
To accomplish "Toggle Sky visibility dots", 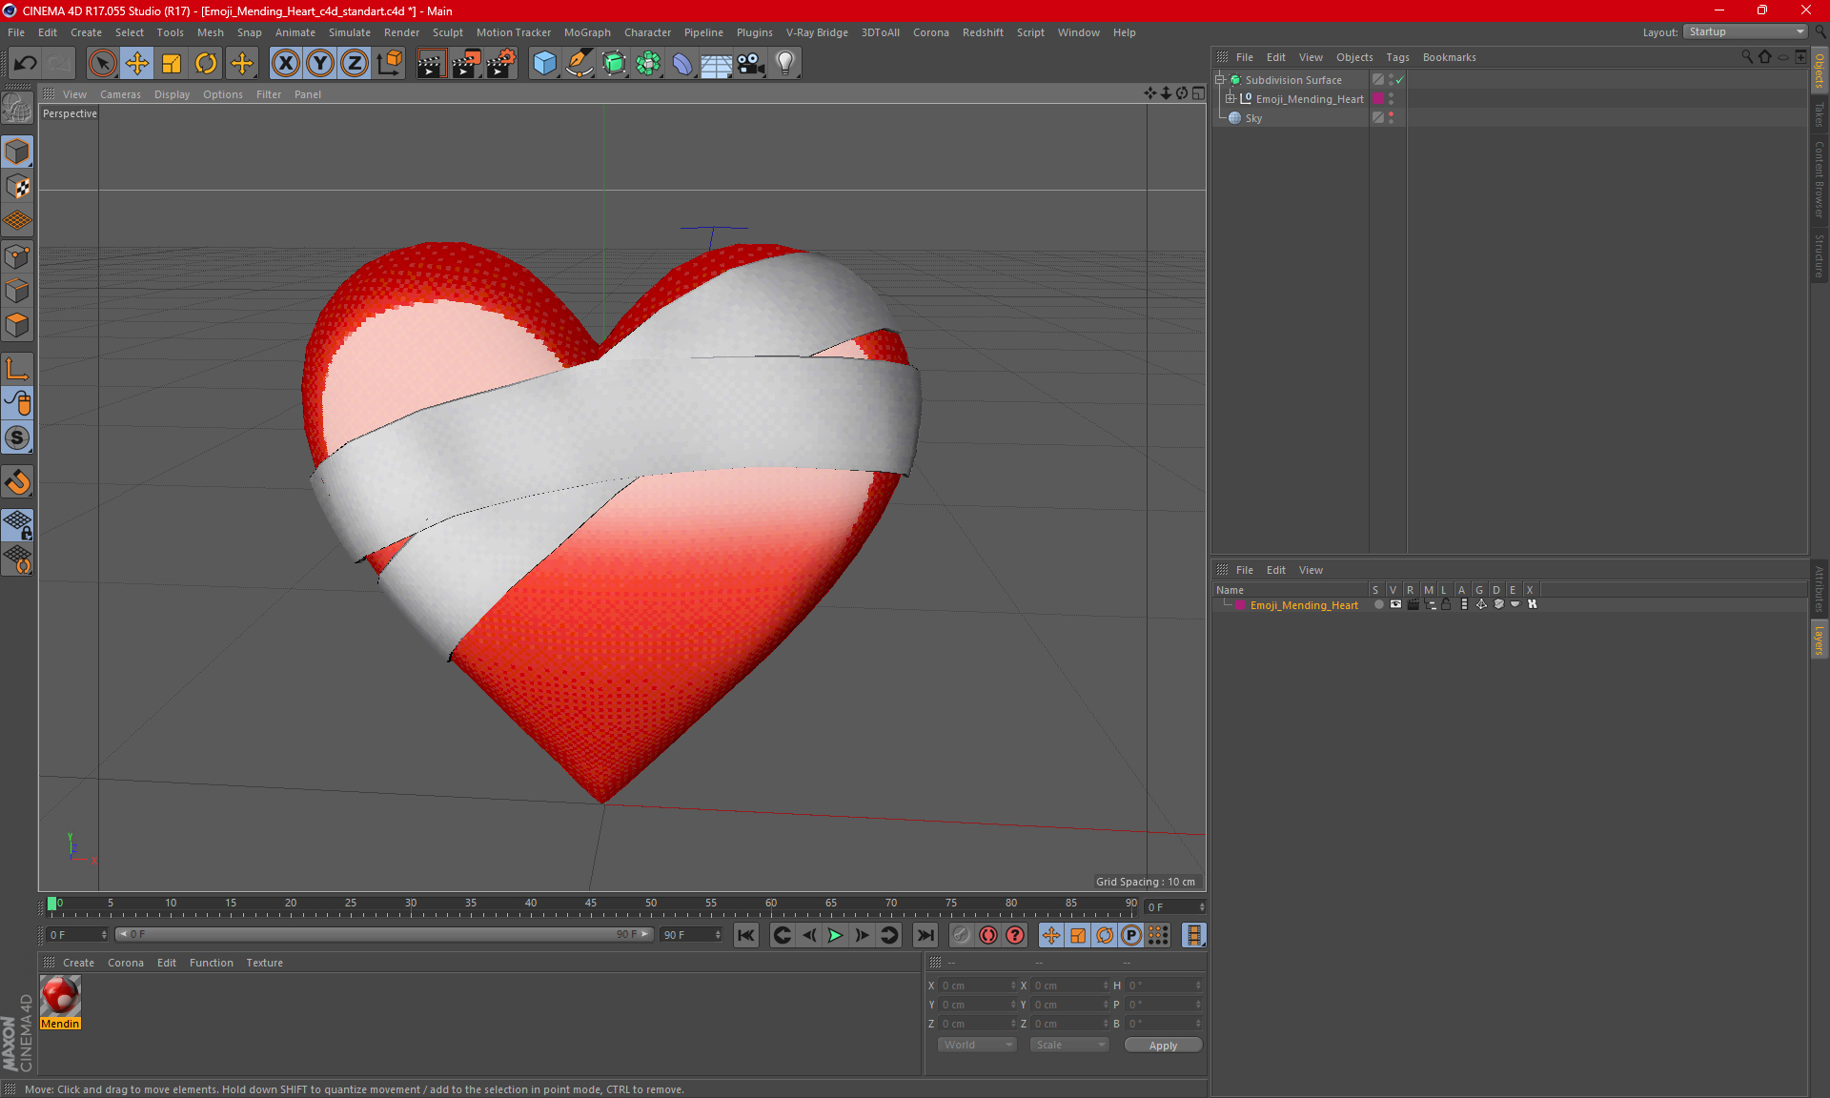I will click(1391, 118).
